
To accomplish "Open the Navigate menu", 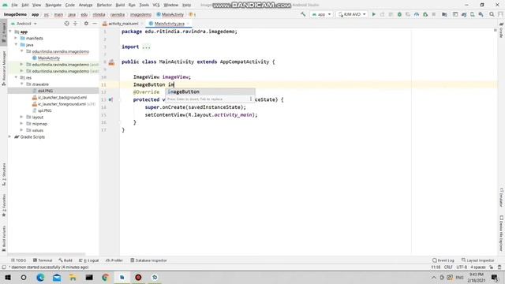I will 53,5.
